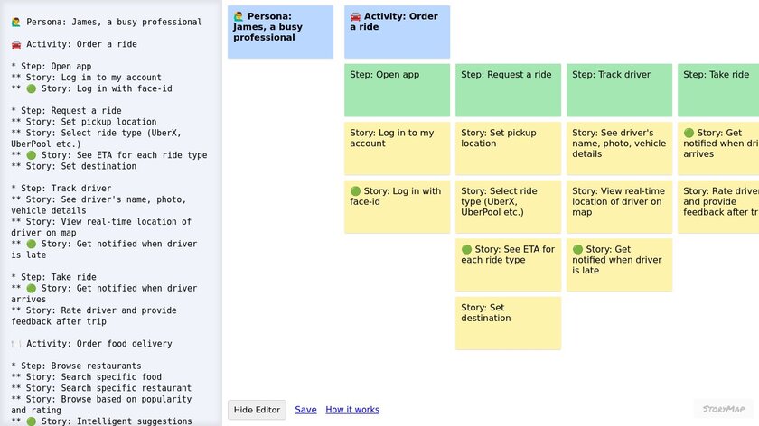Click 'Step: Browse restaurants' line in the editor
Viewport: 759px width, 426px height.
[x=76, y=366]
